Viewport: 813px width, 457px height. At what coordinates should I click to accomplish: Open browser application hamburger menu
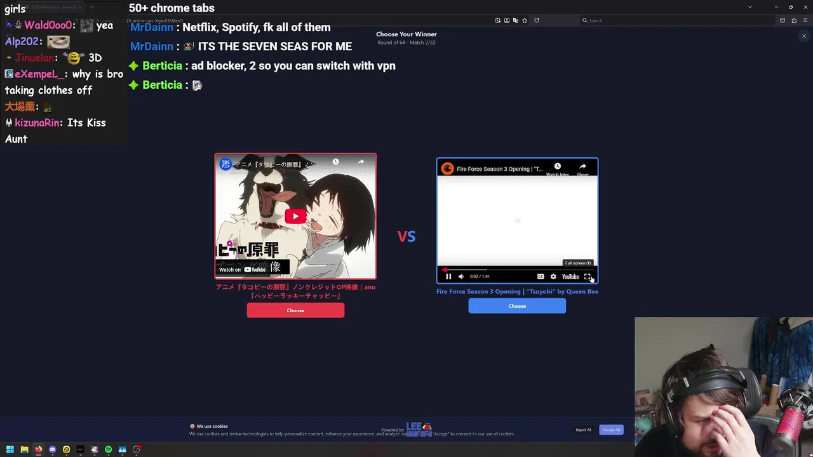tap(805, 20)
